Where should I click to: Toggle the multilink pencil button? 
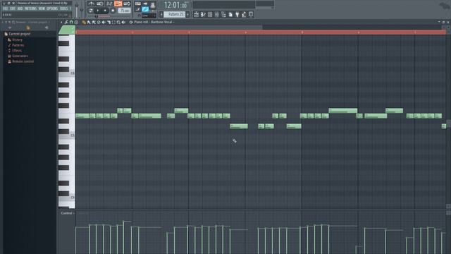click(x=138, y=9)
